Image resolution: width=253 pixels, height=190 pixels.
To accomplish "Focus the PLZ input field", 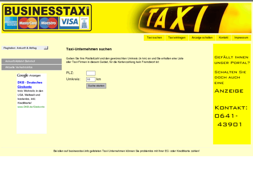I will click(x=91, y=73).
